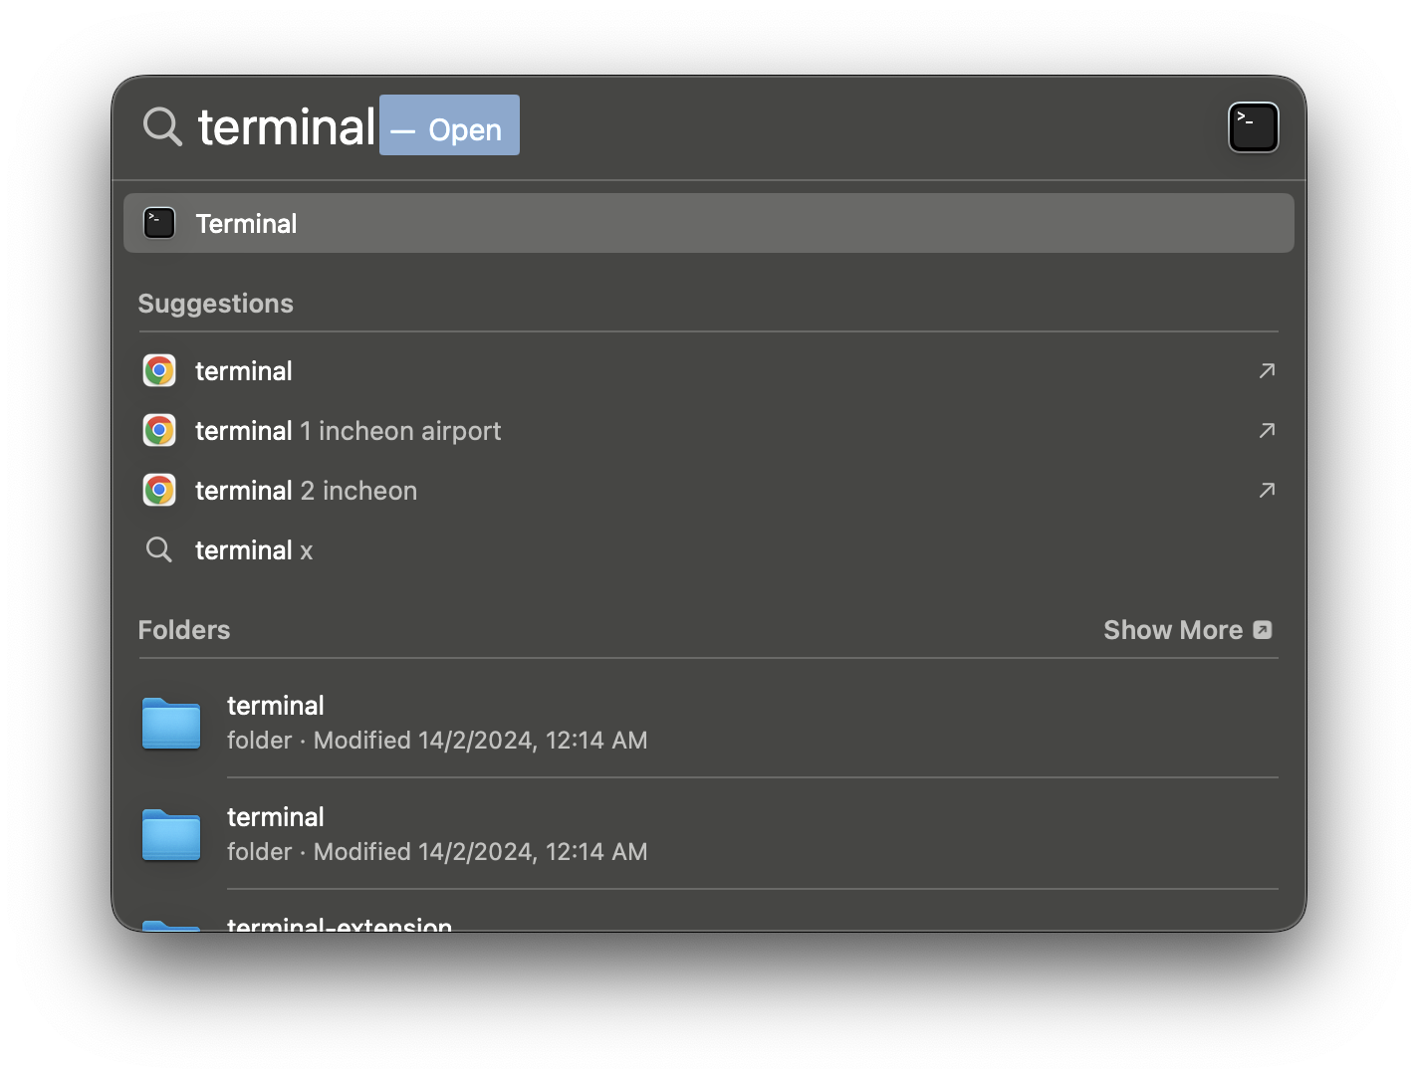This screenshot has width=1418, height=1079.
Task: Show more folder results
Action: (1187, 630)
